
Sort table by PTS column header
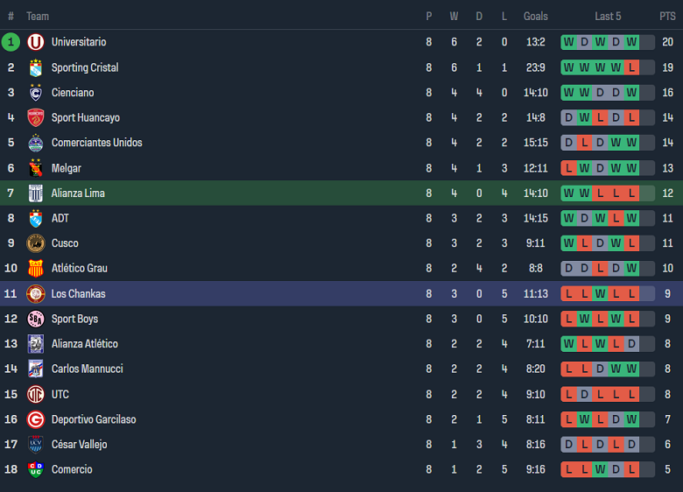click(667, 16)
